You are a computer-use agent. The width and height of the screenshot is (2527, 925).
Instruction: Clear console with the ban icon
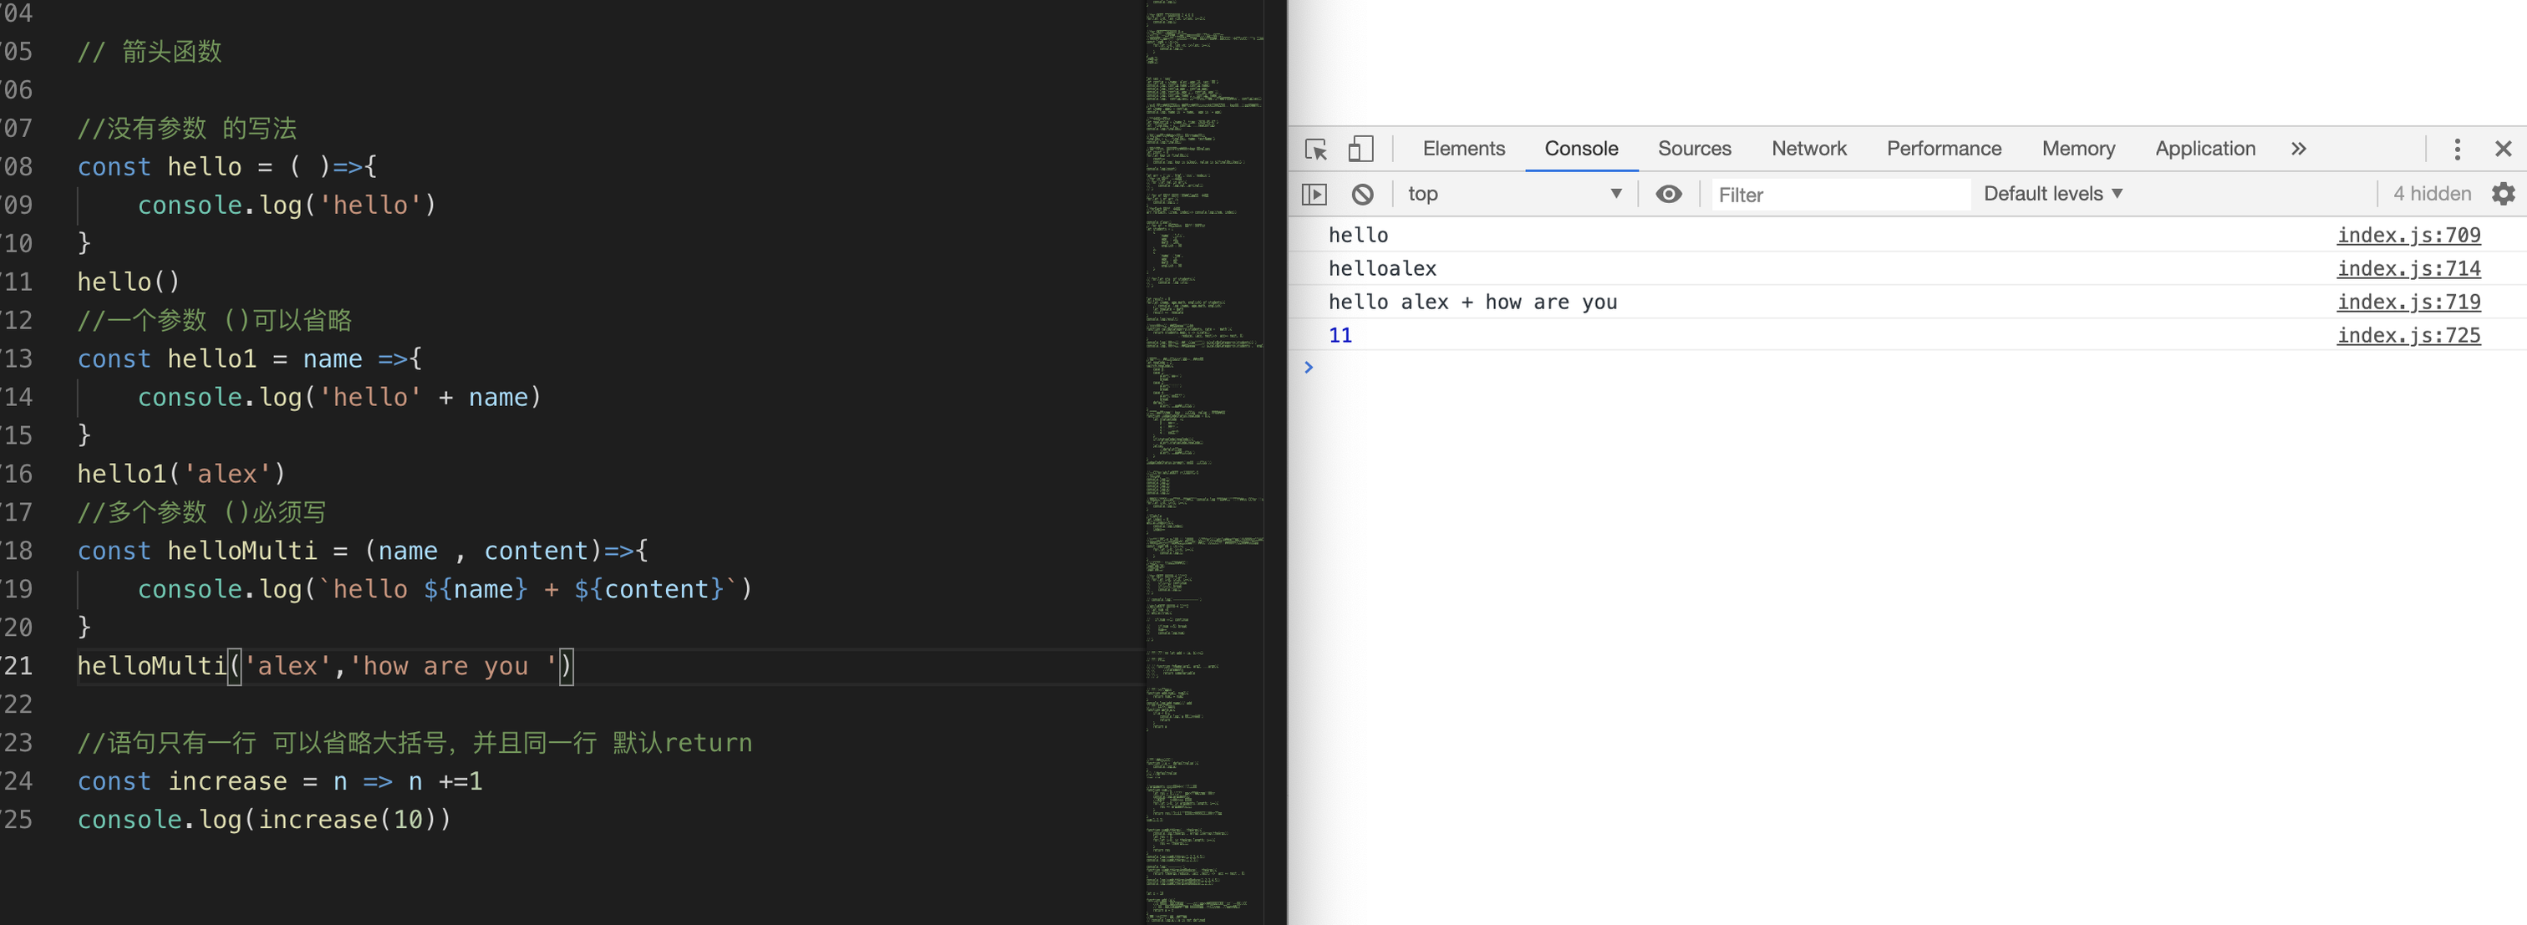1361,194
